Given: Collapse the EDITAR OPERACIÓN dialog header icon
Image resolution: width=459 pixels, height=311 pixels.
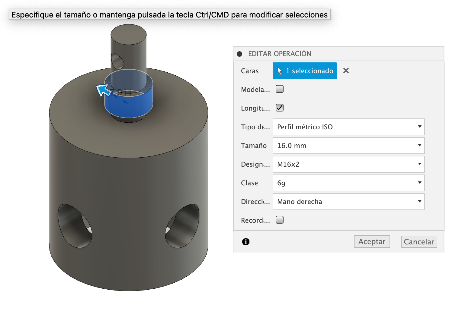Looking at the screenshot, I should (239, 54).
